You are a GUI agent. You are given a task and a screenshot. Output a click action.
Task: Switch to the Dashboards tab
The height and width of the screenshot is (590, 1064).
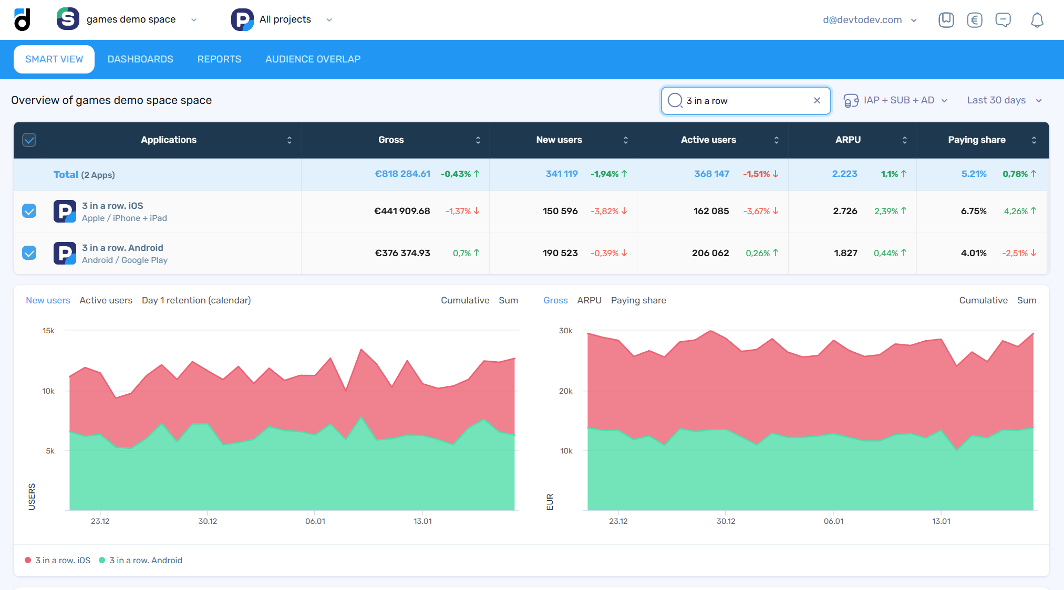click(x=140, y=59)
